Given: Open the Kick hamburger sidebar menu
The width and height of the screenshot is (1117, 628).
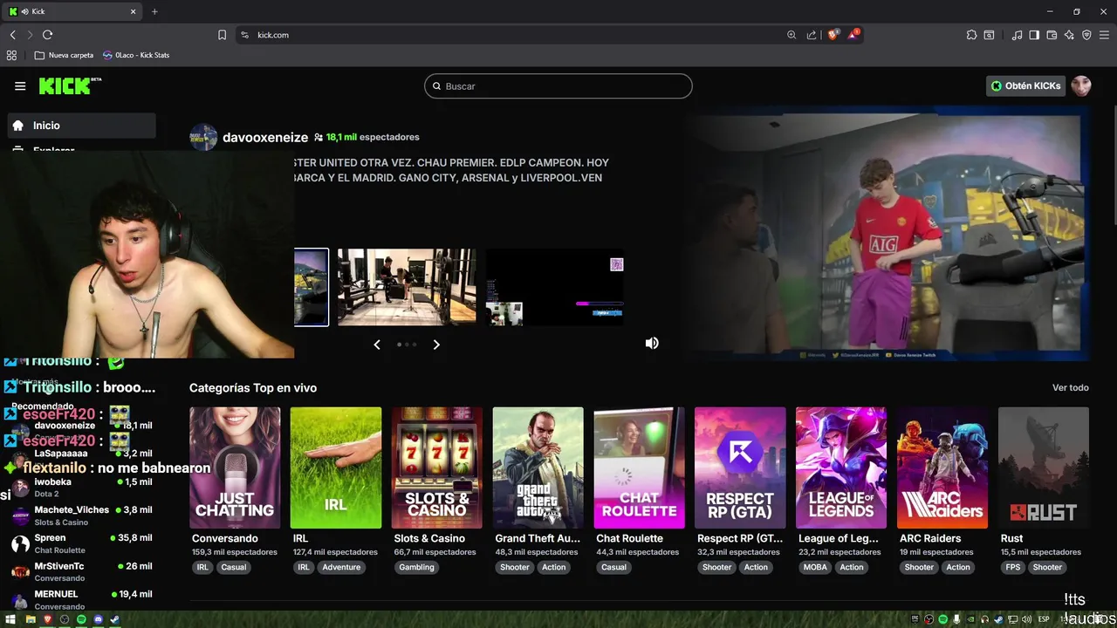Looking at the screenshot, I should point(20,85).
